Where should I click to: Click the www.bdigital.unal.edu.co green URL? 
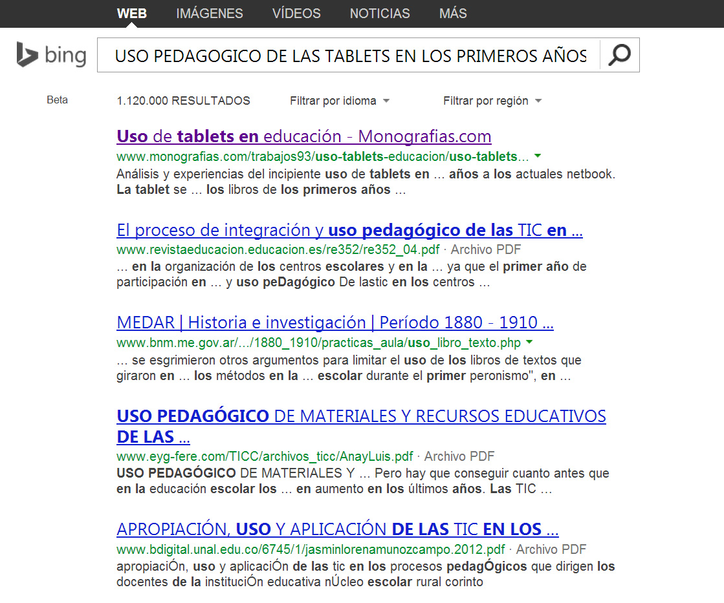(311, 549)
